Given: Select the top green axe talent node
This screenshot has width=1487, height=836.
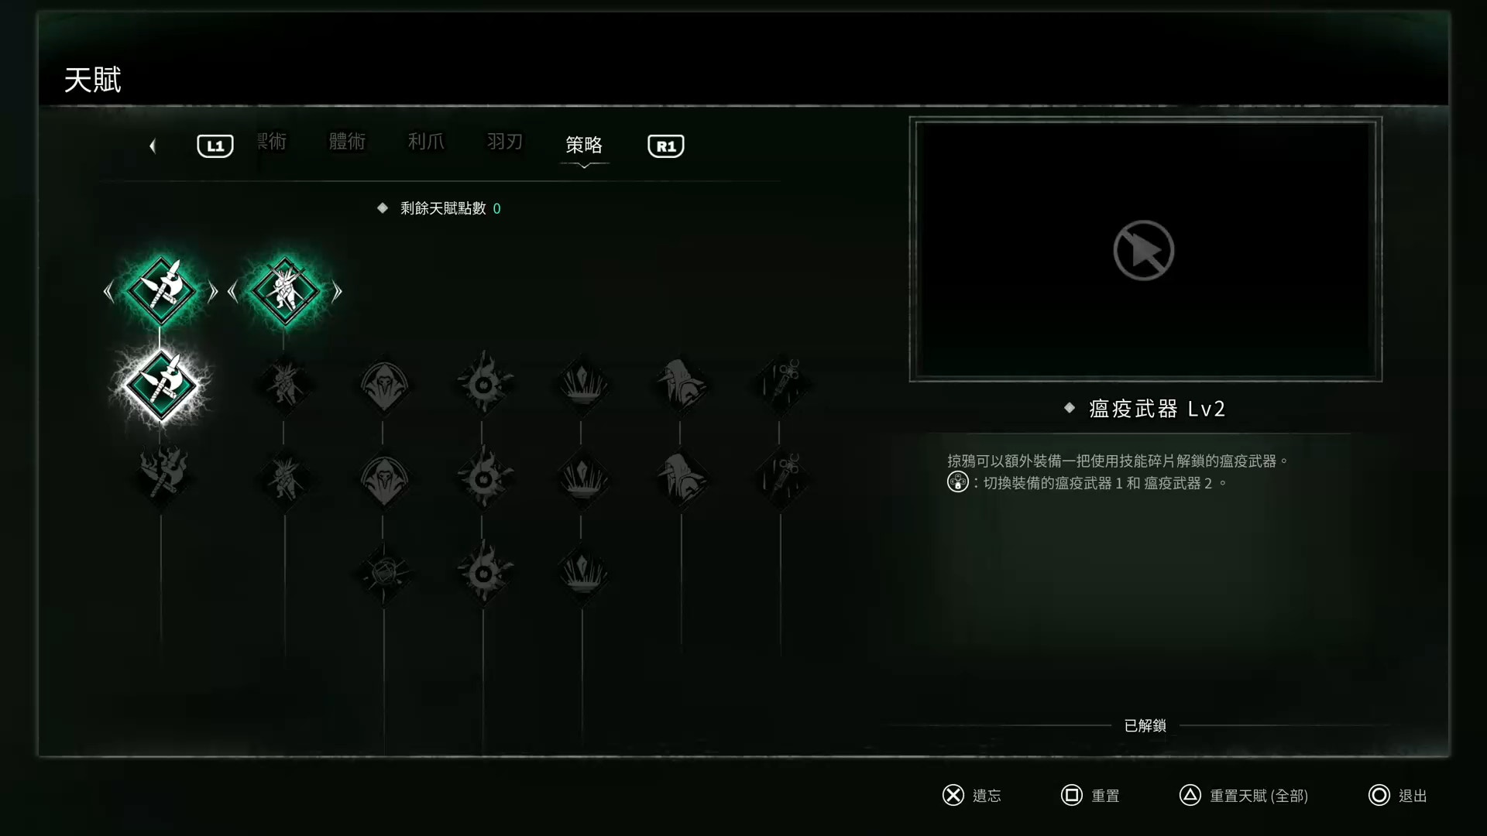Looking at the screenshot, I should (161, 291).
